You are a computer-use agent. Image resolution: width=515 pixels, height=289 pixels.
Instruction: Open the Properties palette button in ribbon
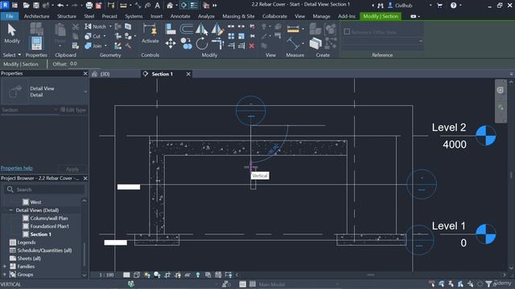pos(36,43)
